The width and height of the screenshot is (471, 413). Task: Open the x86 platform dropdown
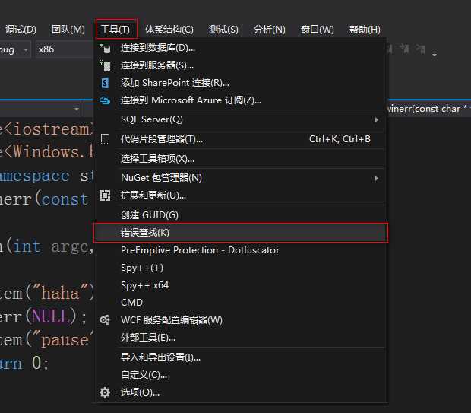click(65, 49)
